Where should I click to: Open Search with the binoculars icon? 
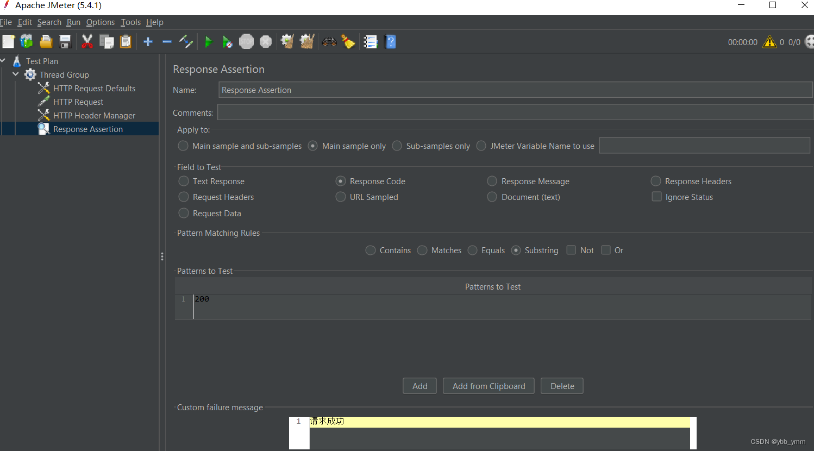(x=329, y=42)
